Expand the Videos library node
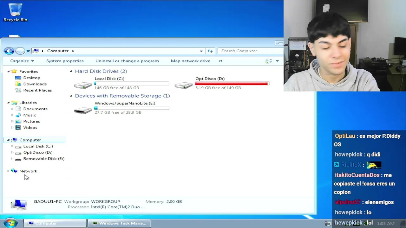 pyautogui.click(x=12, y=128)
